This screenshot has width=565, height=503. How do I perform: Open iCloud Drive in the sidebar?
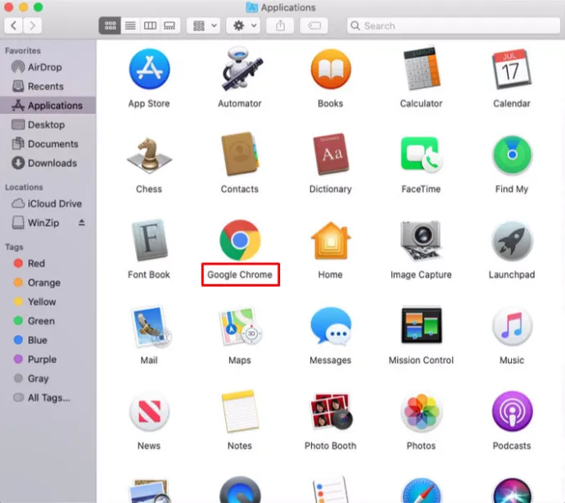[x=48, y=204]
